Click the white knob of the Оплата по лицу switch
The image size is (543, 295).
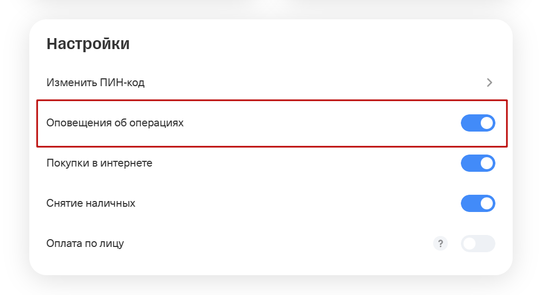tap(470, 243)
